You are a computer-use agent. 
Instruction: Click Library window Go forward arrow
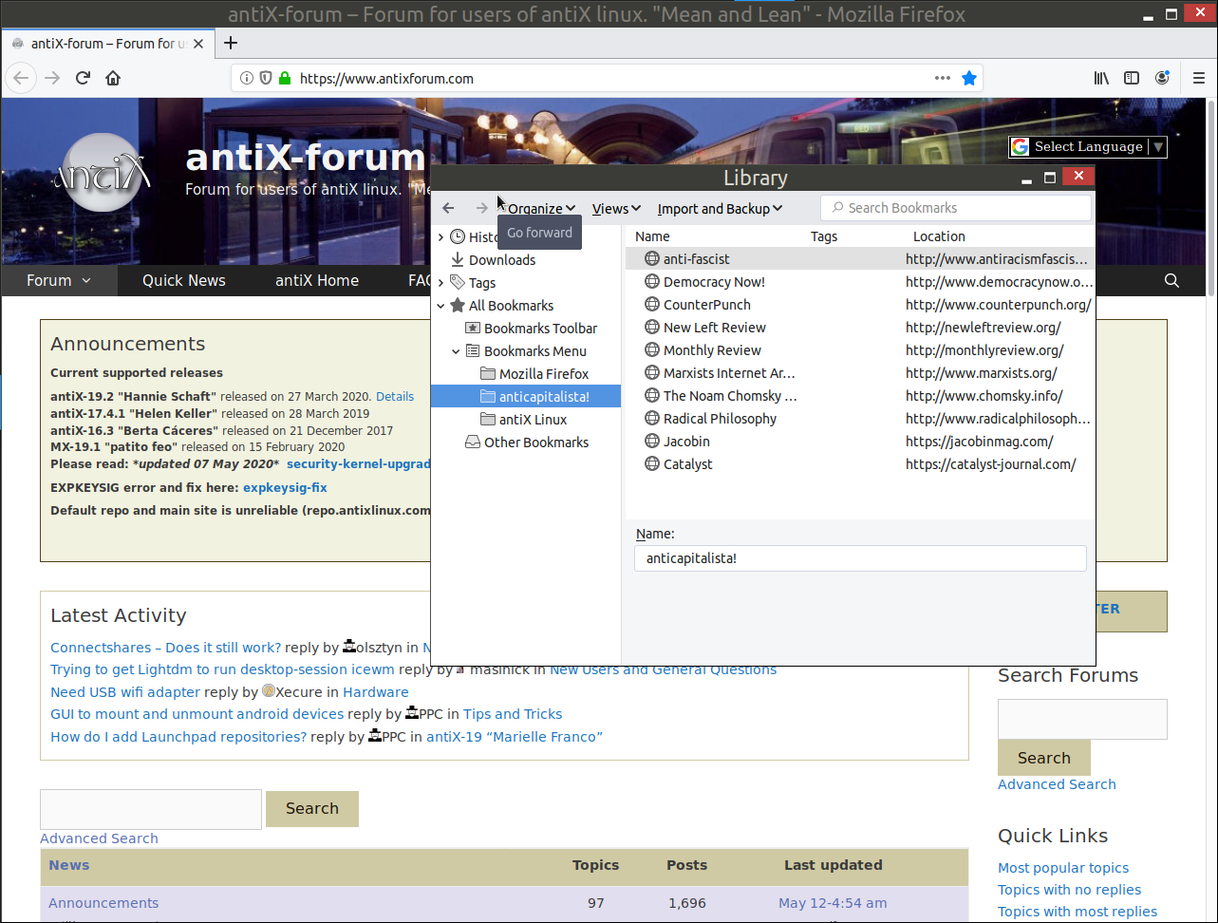click(481, 208)
